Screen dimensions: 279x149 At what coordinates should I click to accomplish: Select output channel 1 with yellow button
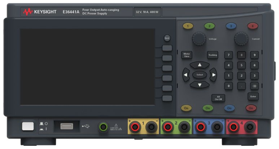click(x=188, y=26)
